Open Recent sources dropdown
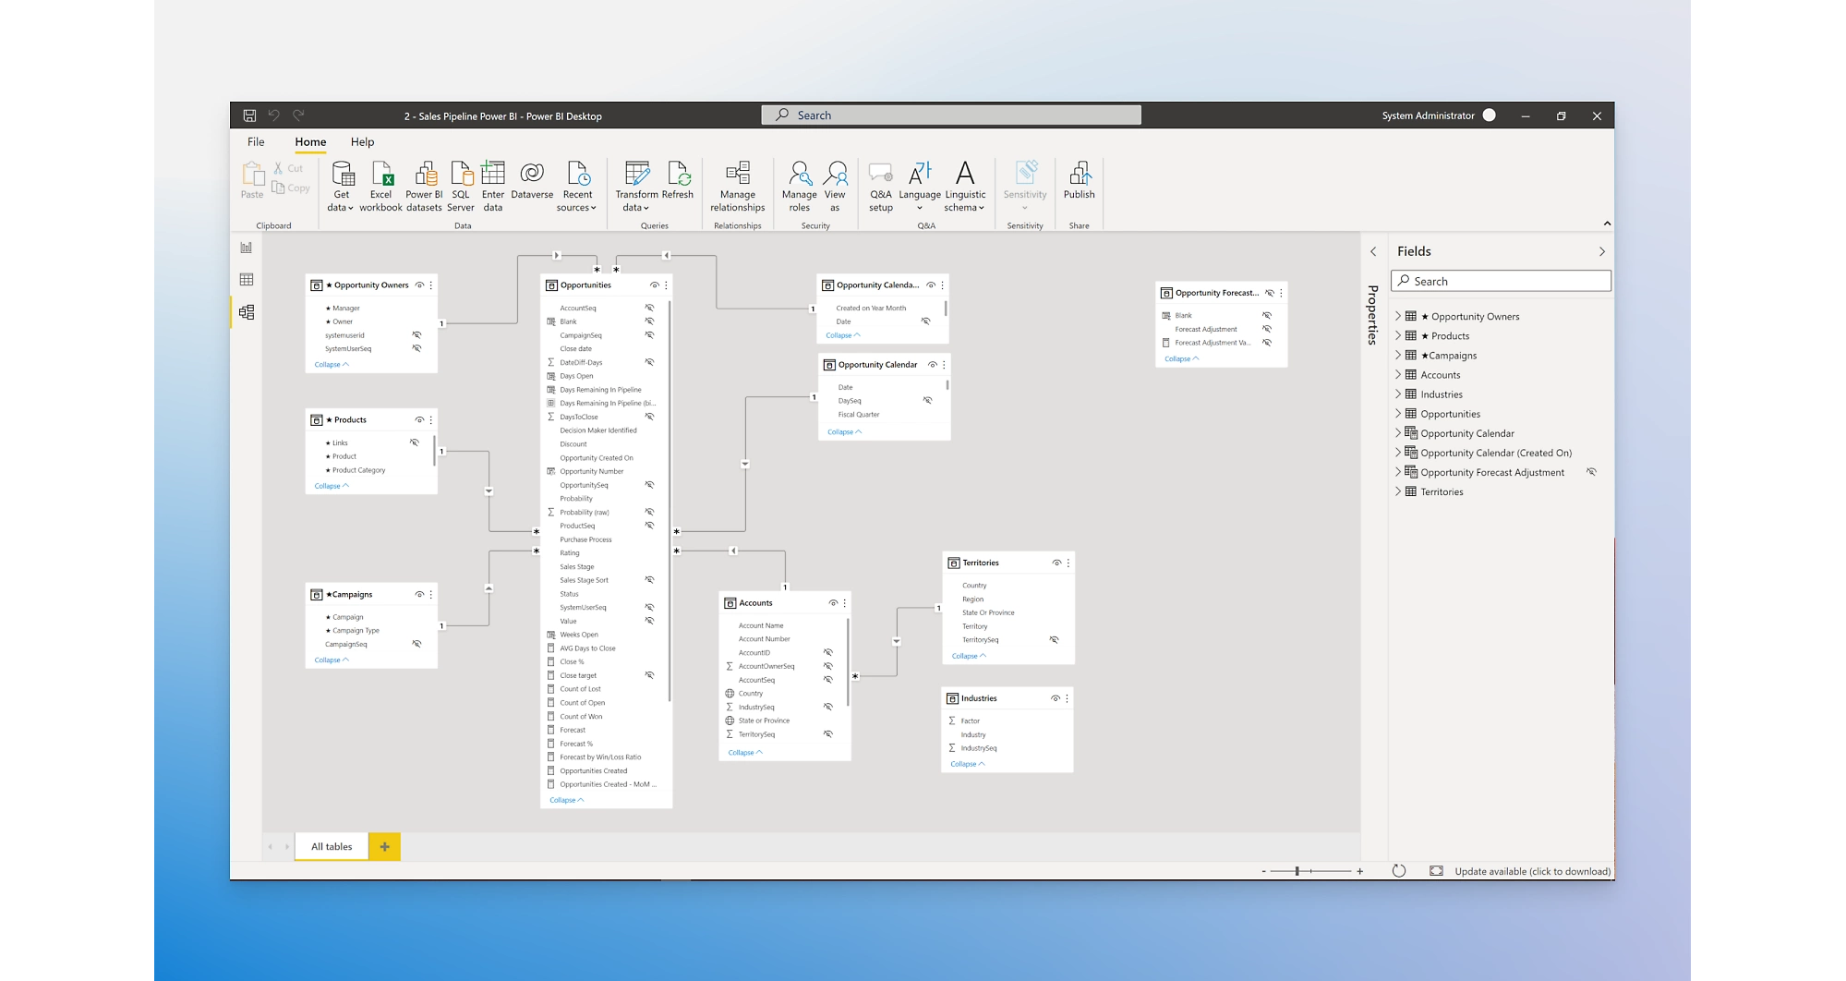 click(577, 186)
